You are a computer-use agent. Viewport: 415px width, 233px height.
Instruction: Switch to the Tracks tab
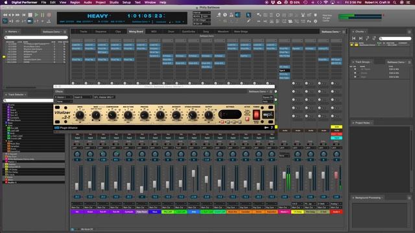[84, 32]
